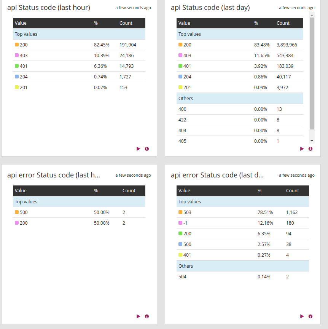Replay search in api error Status code (last hour) widget

tap(139, 316)
